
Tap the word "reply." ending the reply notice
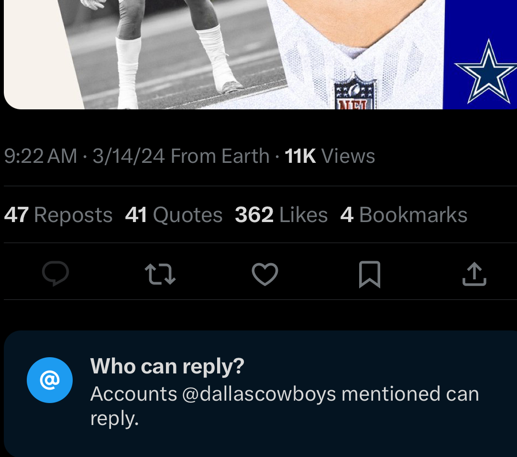(x=114, y=418)
